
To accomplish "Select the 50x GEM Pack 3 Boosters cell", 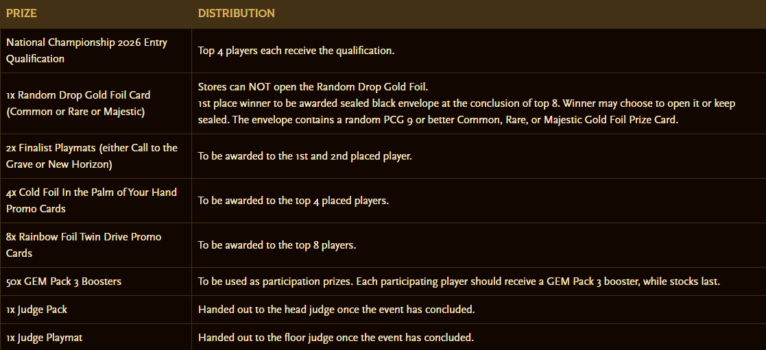I will coord(64,282).
